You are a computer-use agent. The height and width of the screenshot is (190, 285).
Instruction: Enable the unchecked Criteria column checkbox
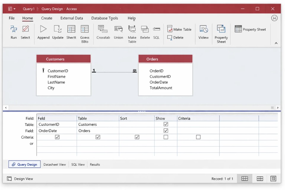click(x=198, y=137)
